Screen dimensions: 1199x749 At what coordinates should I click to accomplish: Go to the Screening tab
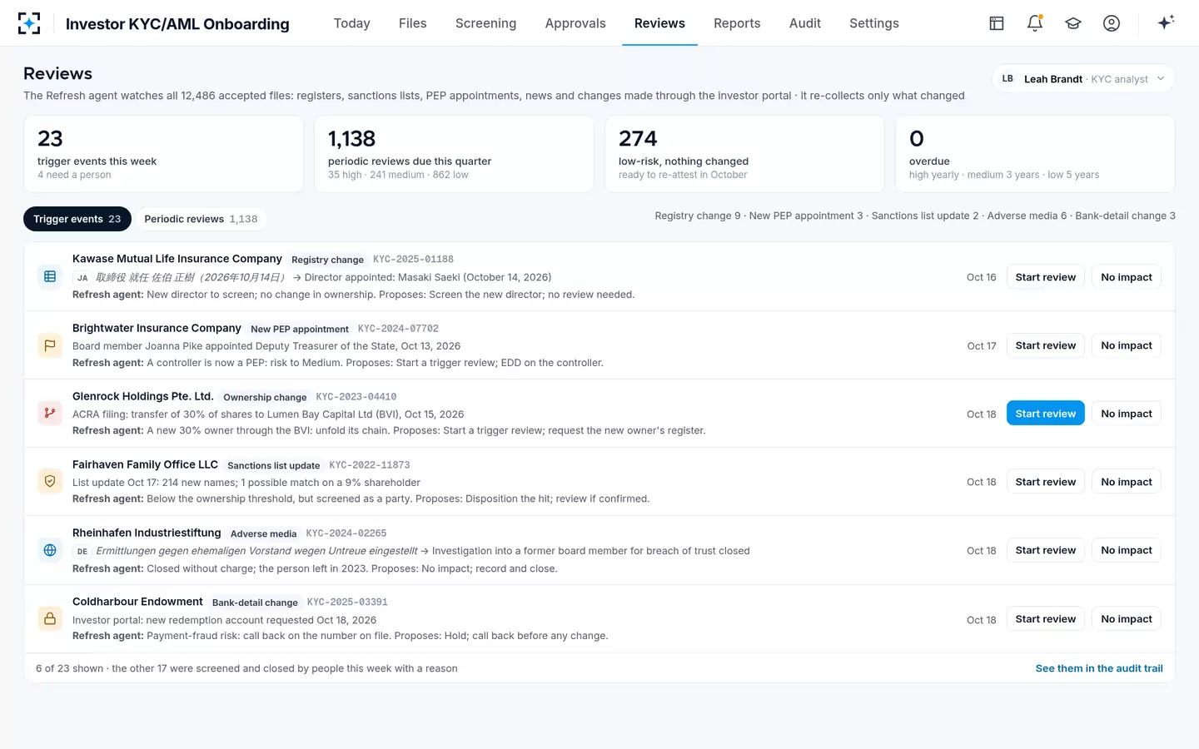pyautogui.click(x=485, y=23)
